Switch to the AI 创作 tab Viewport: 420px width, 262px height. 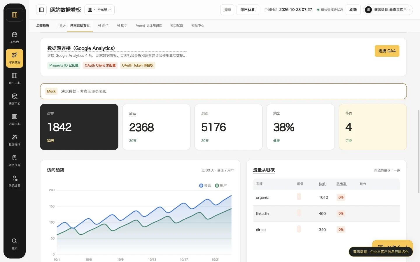click(103, 26)
